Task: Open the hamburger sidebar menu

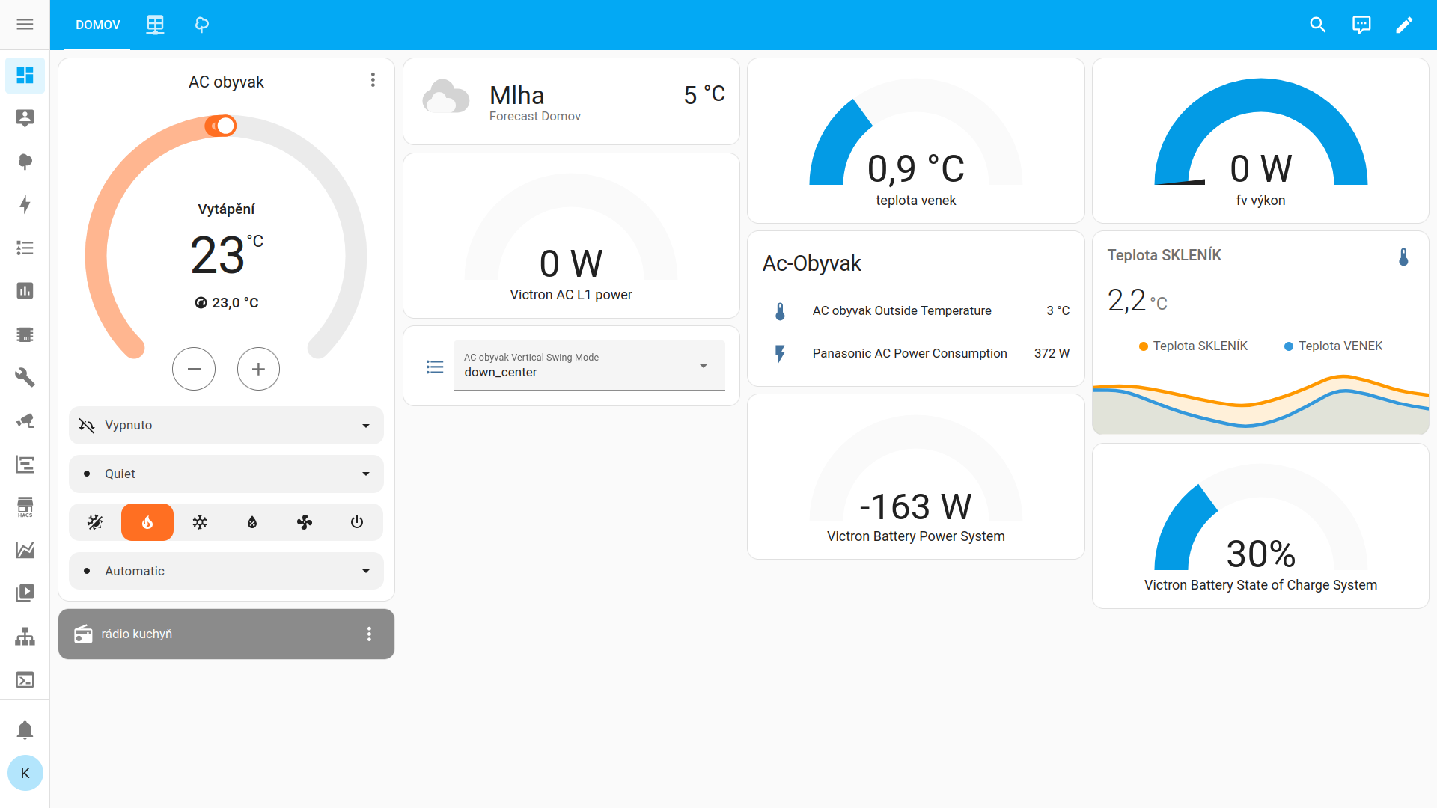Action: click(x=25, y=25)
